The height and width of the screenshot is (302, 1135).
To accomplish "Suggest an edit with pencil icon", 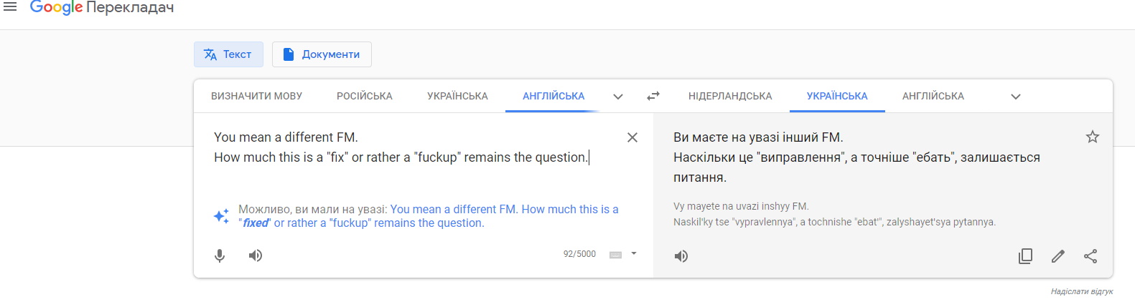I will click(1058, 256).
